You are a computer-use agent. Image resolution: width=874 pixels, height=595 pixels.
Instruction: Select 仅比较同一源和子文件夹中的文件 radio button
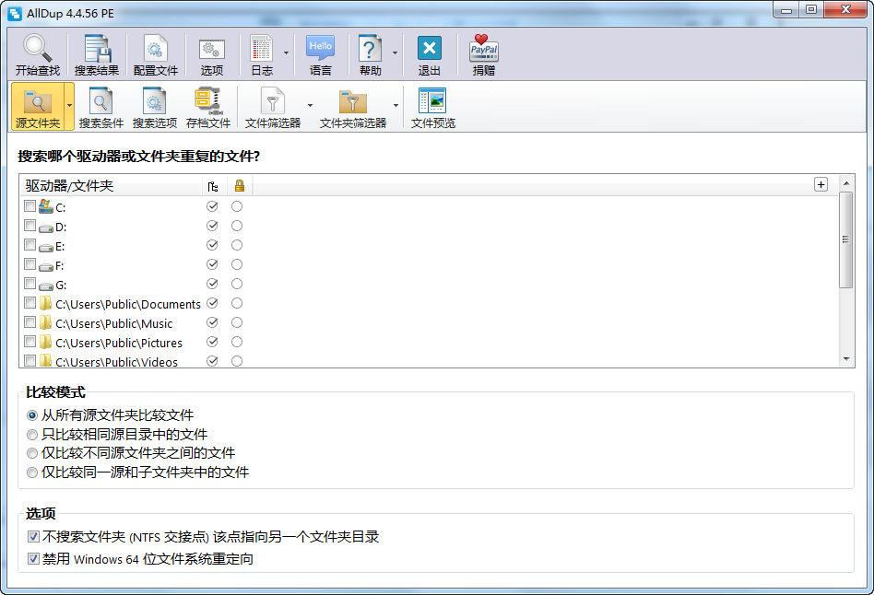[x=32, y=472]
